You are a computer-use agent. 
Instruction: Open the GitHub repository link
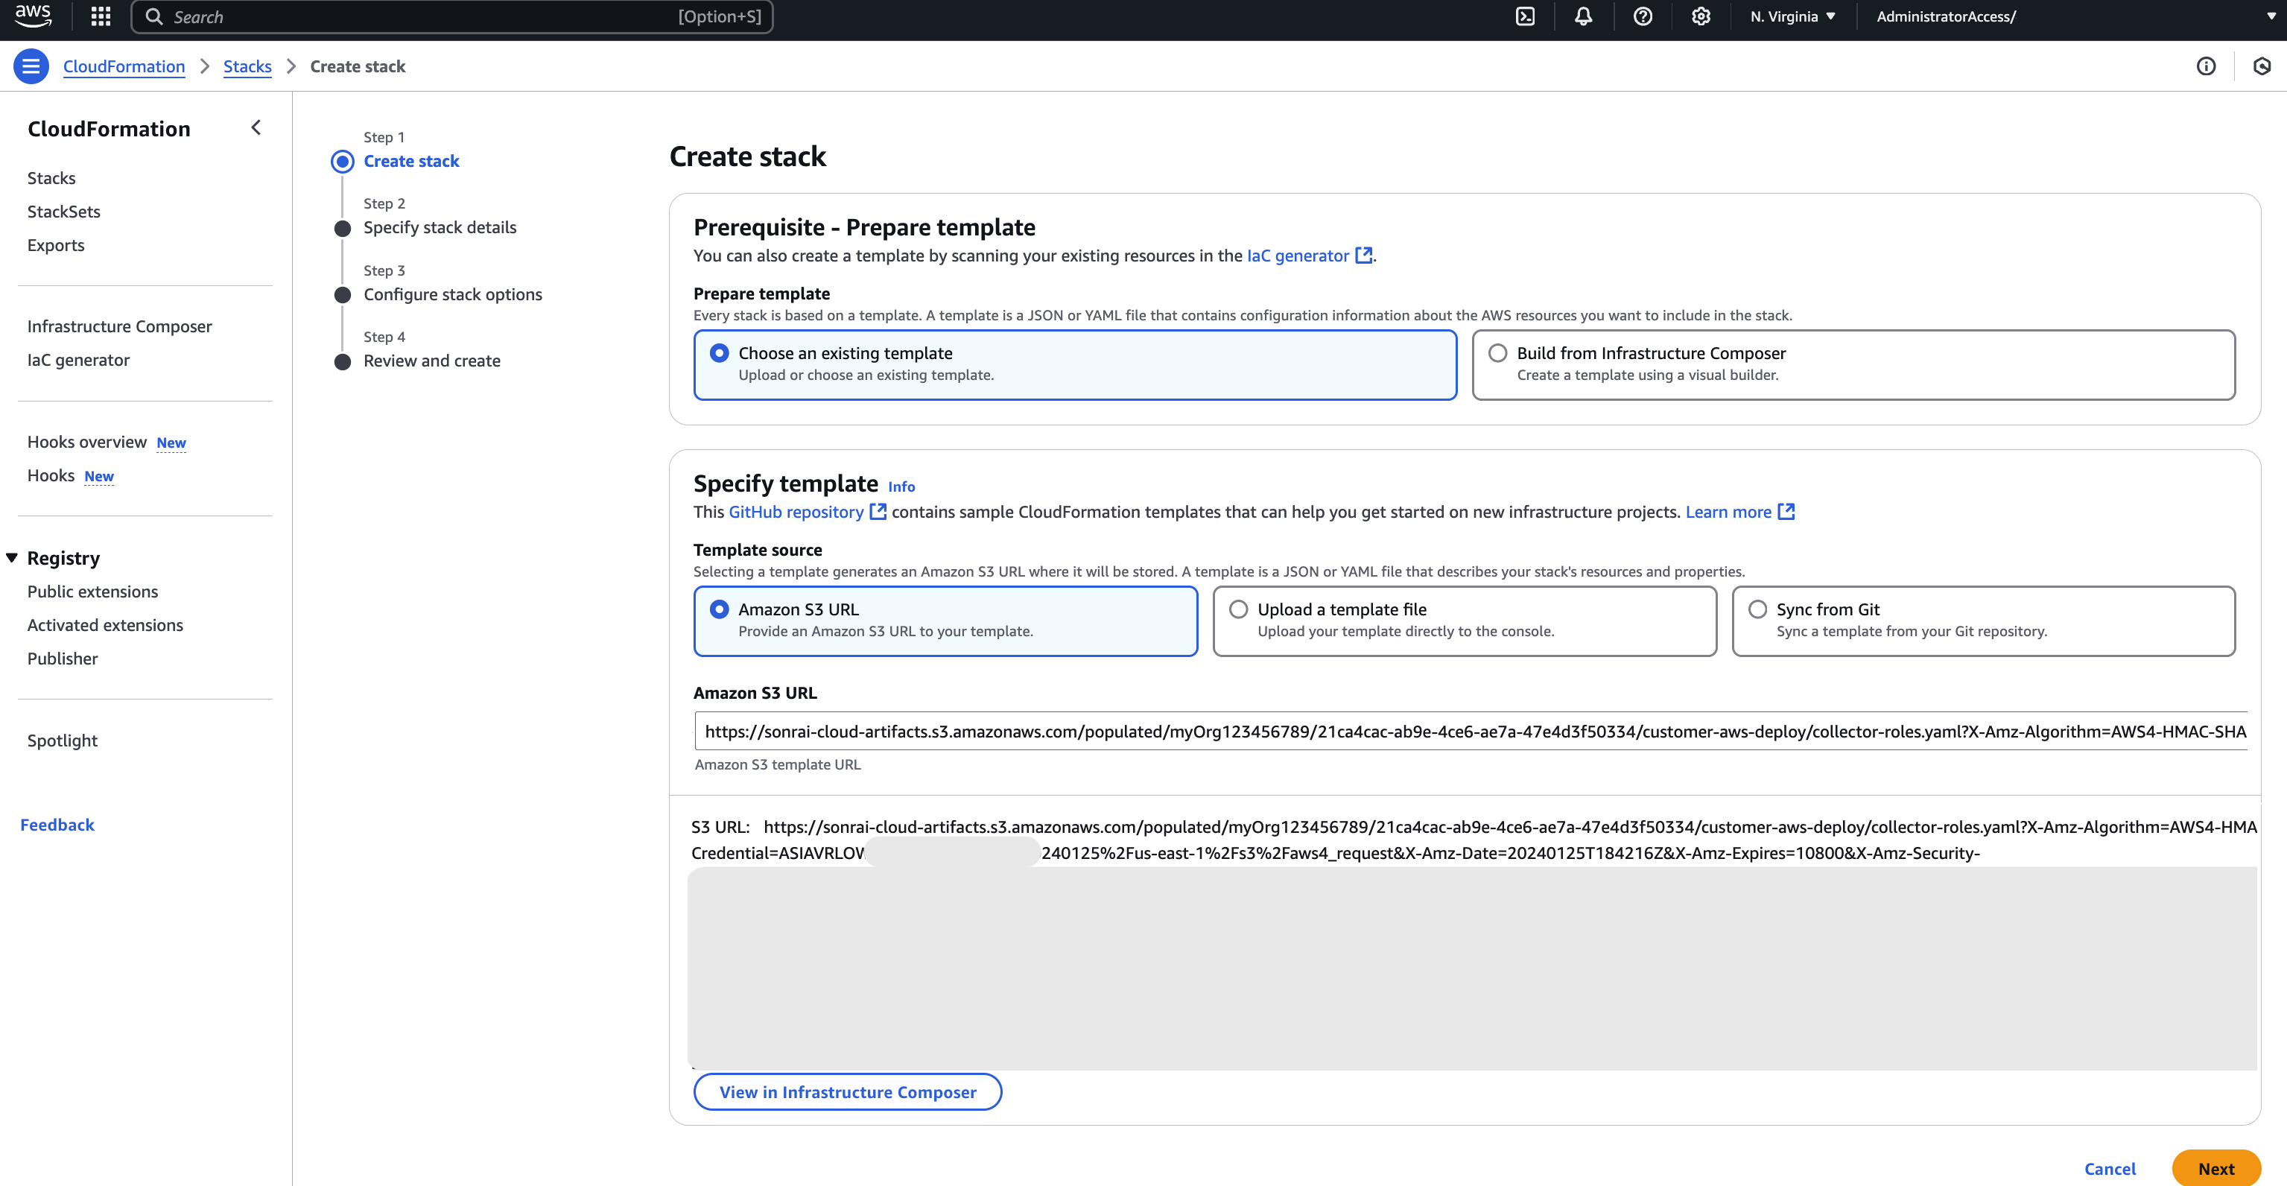click(x=796, y=513)
